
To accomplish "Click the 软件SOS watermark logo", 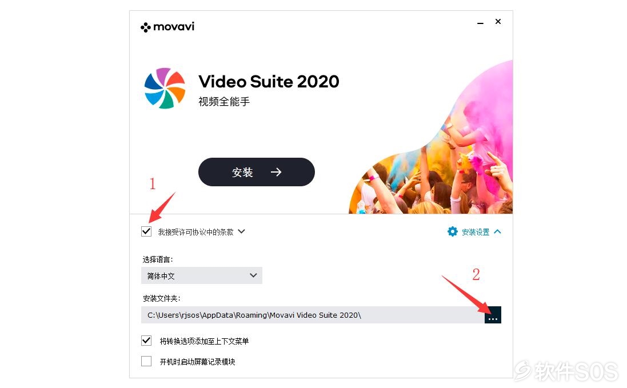I will (566, 371).
